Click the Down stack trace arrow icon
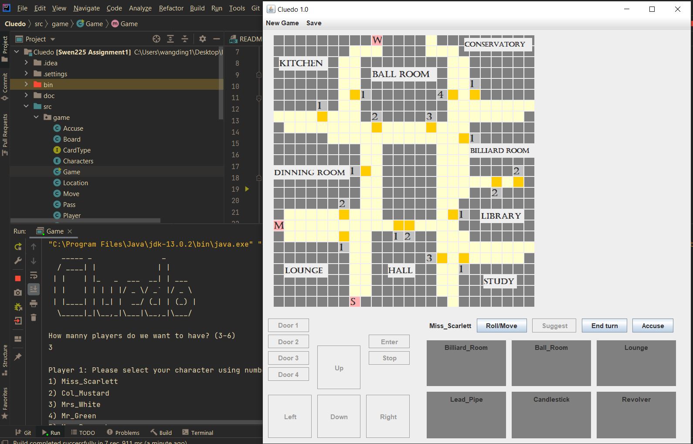 [x=34, y=261]
